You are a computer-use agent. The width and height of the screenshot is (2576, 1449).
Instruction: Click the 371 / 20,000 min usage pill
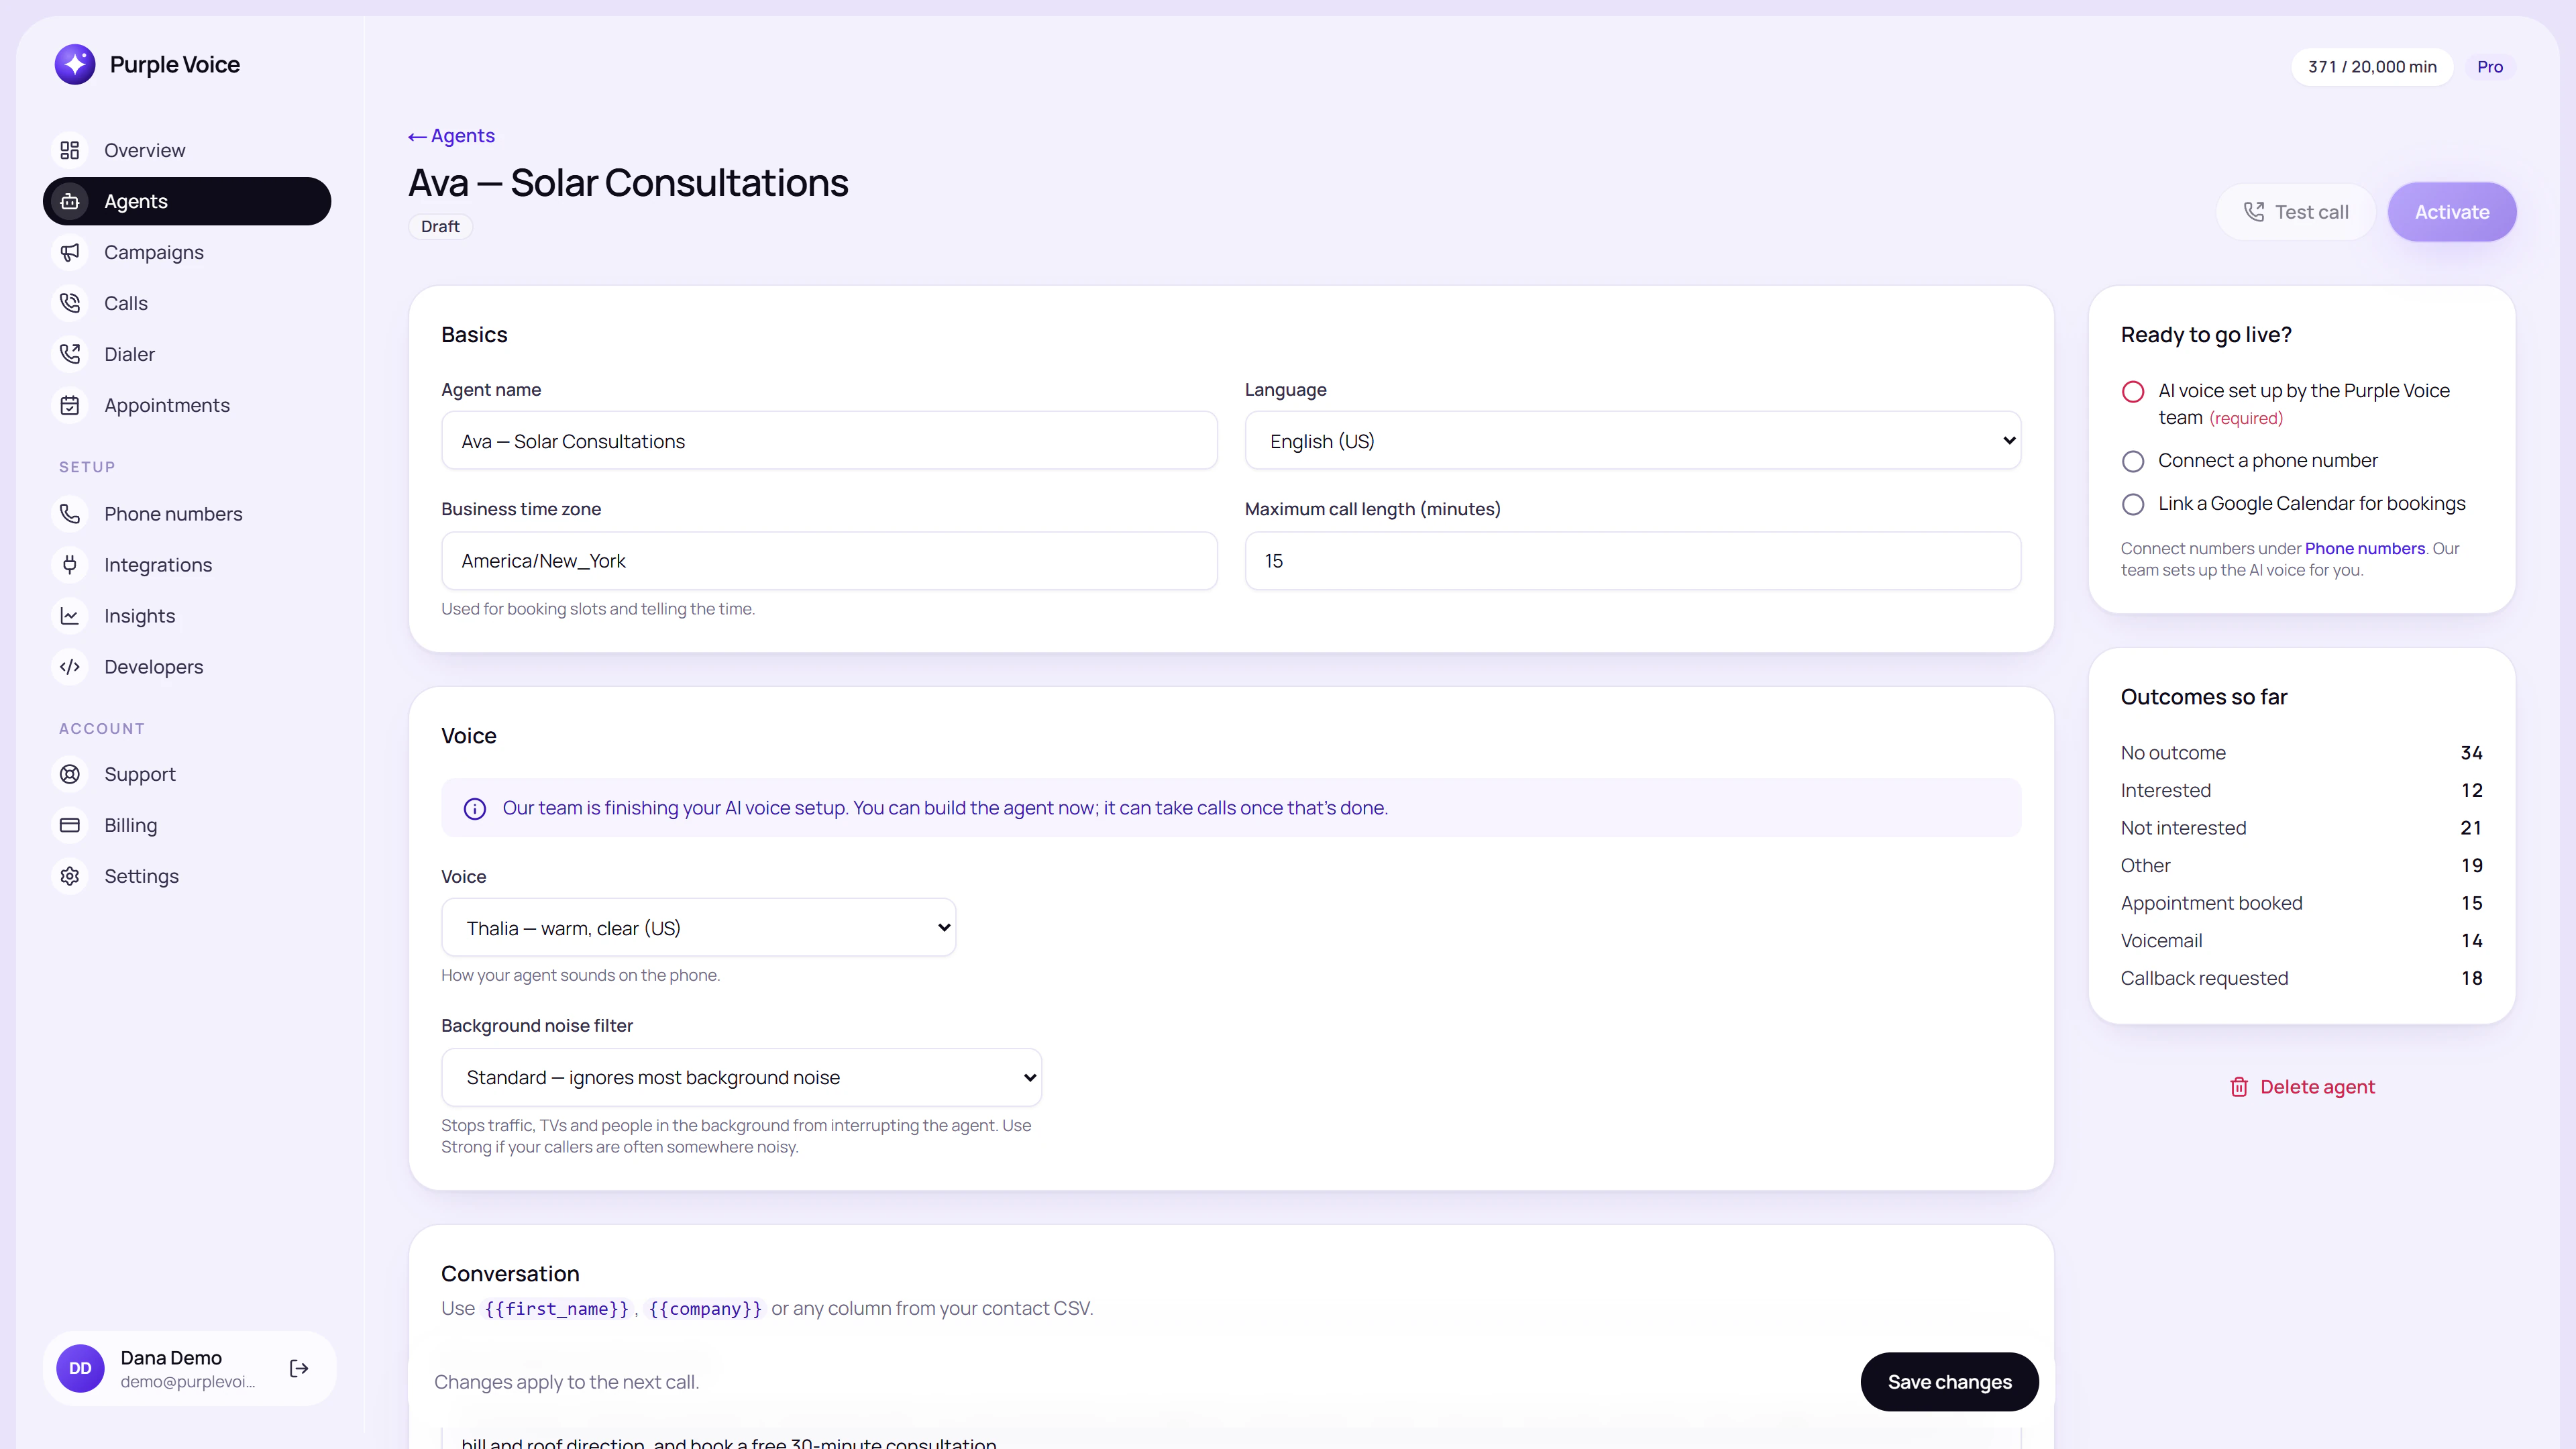[2372, 67]
